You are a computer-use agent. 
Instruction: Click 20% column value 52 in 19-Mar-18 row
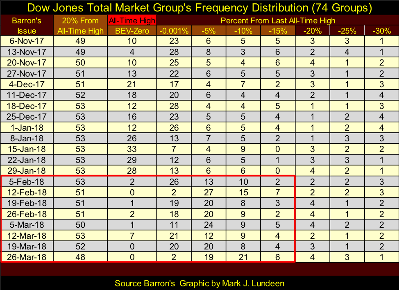coord(80,246)
